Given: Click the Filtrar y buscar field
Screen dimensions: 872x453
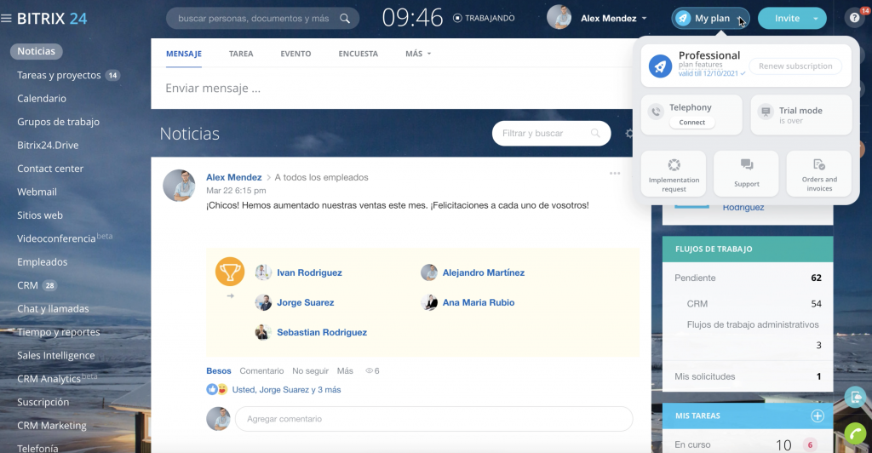Looking at the screenshot, I should tap(543, 134).
